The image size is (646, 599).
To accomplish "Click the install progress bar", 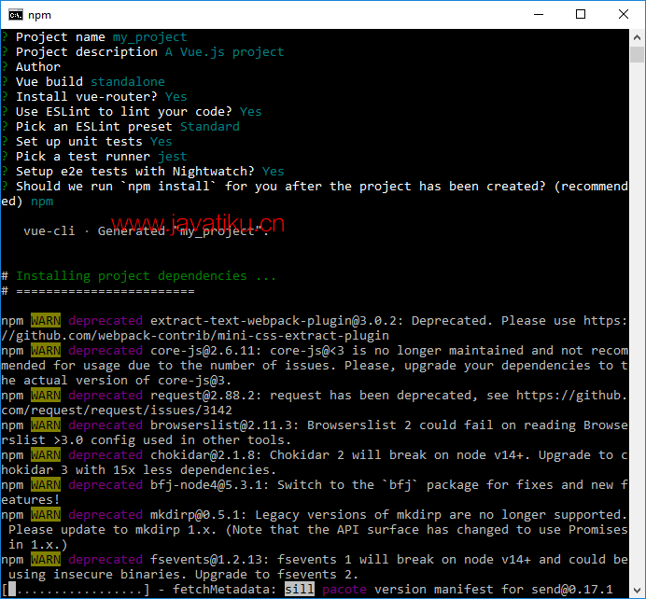I will coord(76,590).
